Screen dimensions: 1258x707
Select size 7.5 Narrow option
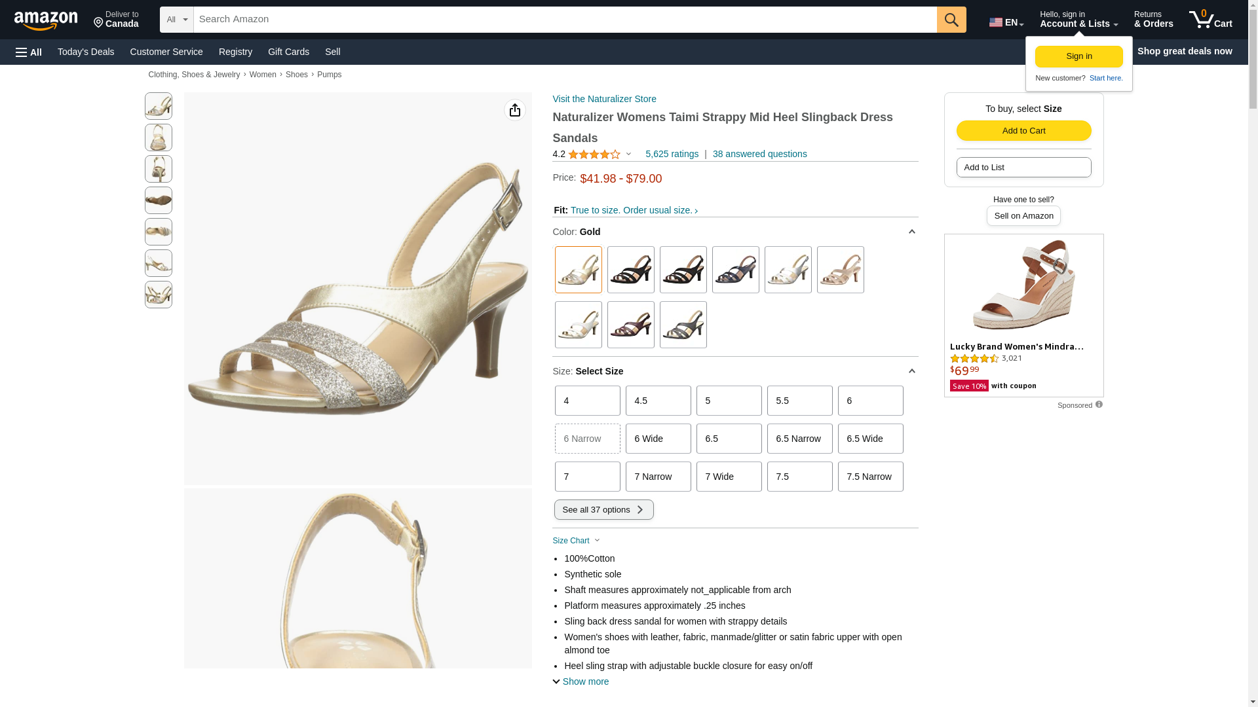pyautogui.click(x=870, y=477)
